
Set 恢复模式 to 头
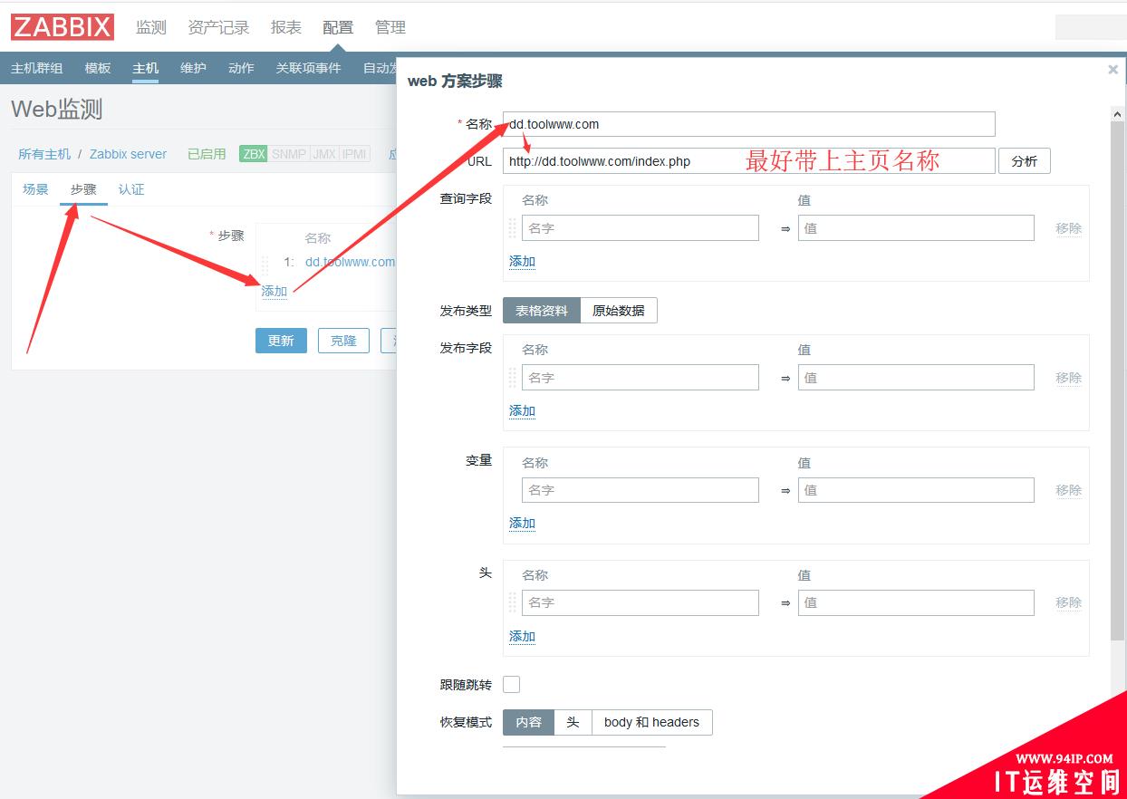click(x=573, y=722)
